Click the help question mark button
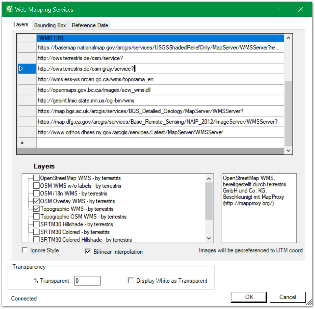 tap(278, 9)
